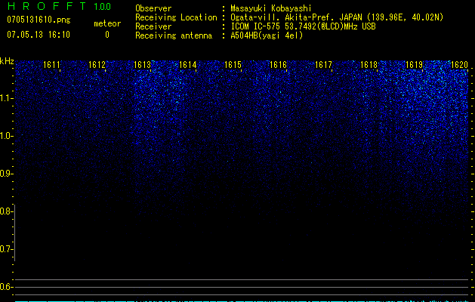Click the 1617 time marker

pyautogui.click(x=323, y=65)
